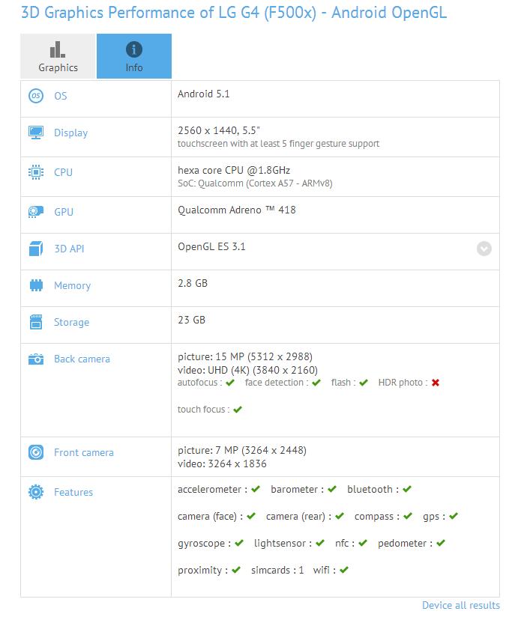
Task: Click the Storage SD card icon
Action: pos(36,322)
